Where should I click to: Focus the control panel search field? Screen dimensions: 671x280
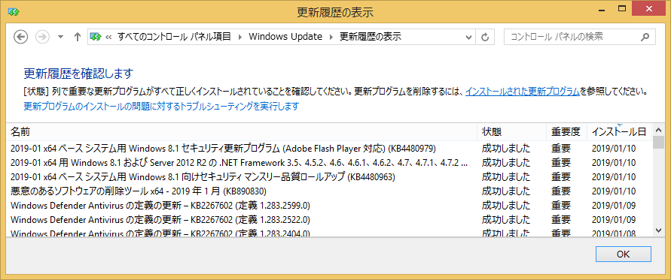pyautogui.click(x=580, y=37)
